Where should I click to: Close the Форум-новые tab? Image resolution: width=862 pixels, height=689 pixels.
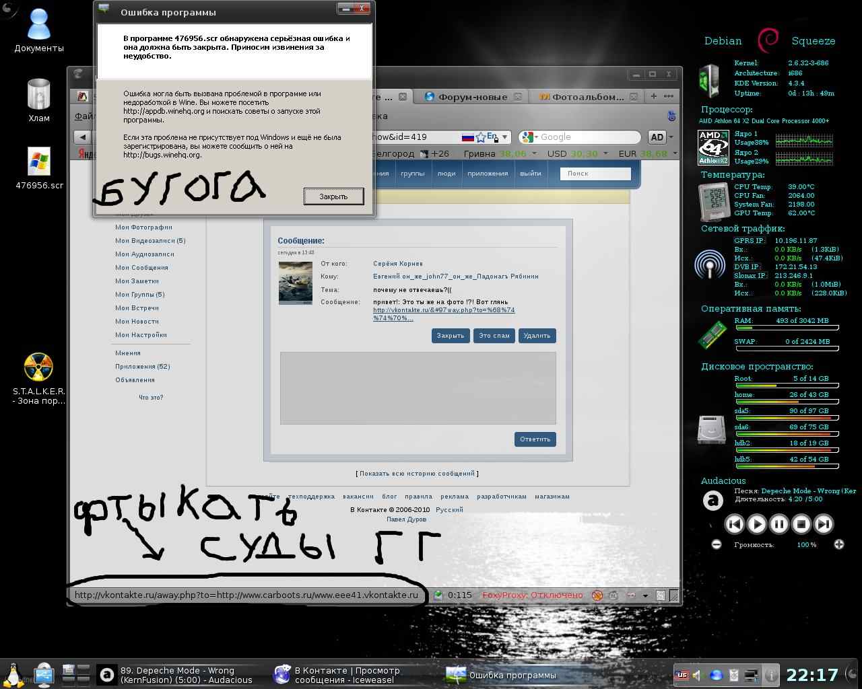click(x=518, y=97)
